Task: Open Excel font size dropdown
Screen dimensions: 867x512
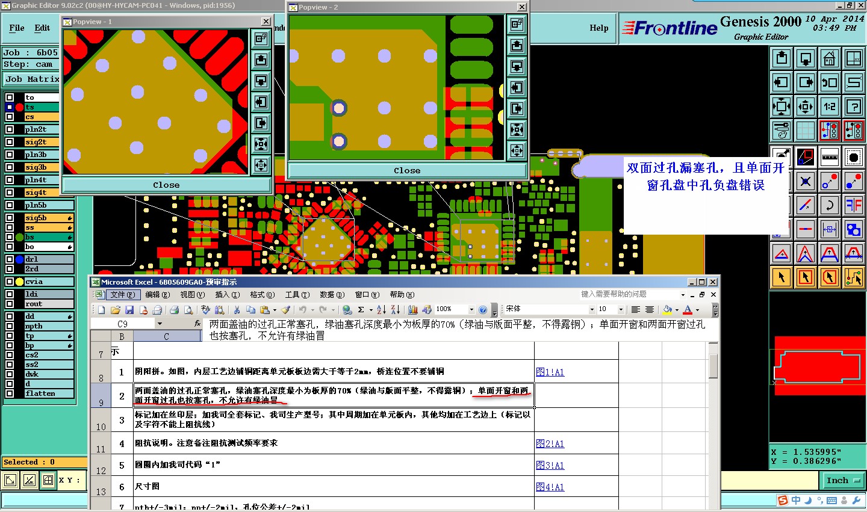Action: (x=621, y=309)
